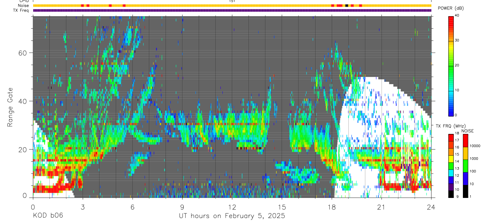Click the blue noise swatch above 10

[465, 178]
